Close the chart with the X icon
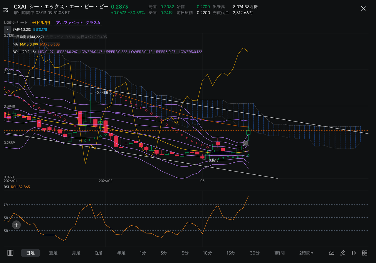 363,9
